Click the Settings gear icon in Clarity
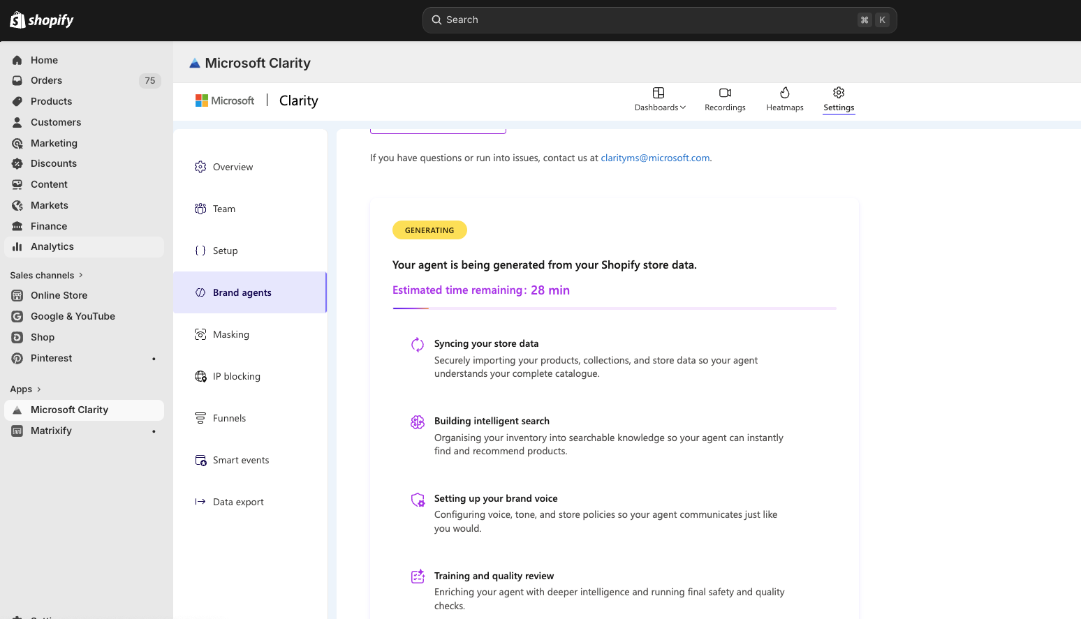This screenshot has width=1081, height=619. (839, 93)
